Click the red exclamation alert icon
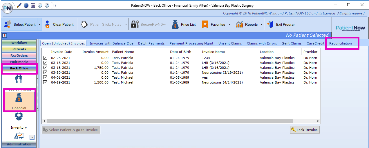369x148 pixels. [x=4, y=36]
